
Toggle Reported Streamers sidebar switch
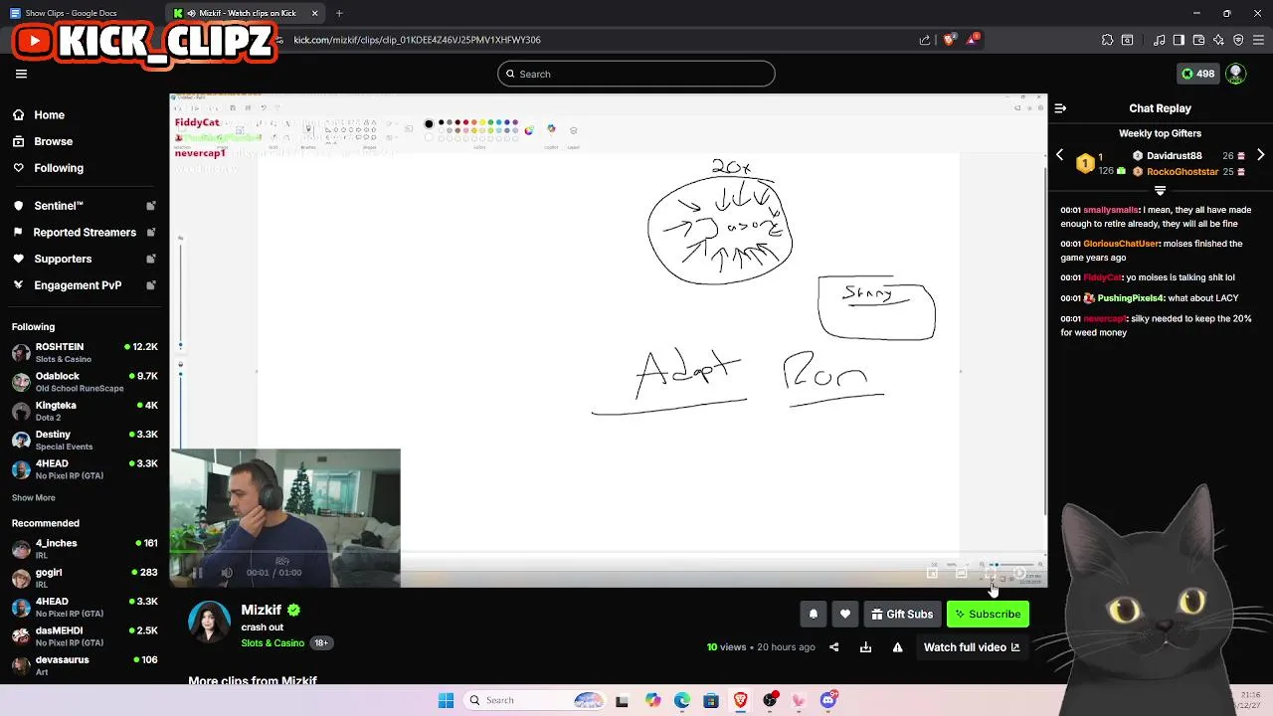[x=151, y=232]
